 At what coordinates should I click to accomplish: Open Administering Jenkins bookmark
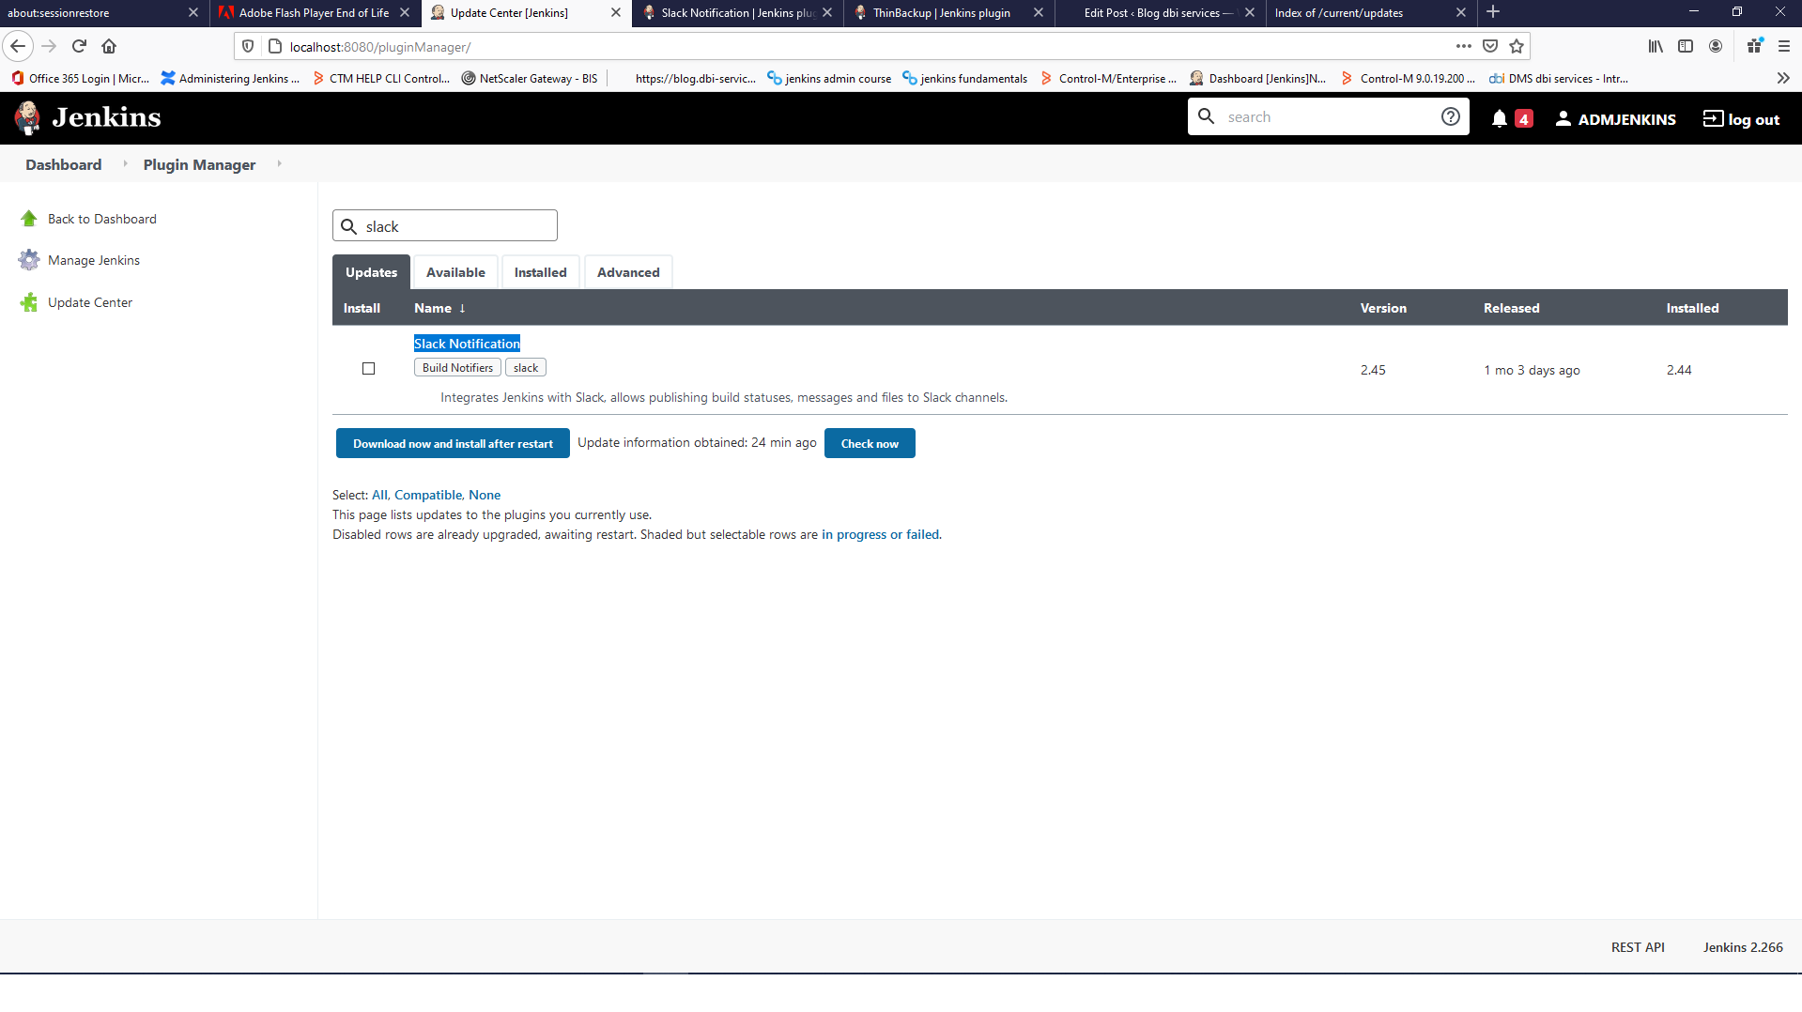(x=230, y=79)
